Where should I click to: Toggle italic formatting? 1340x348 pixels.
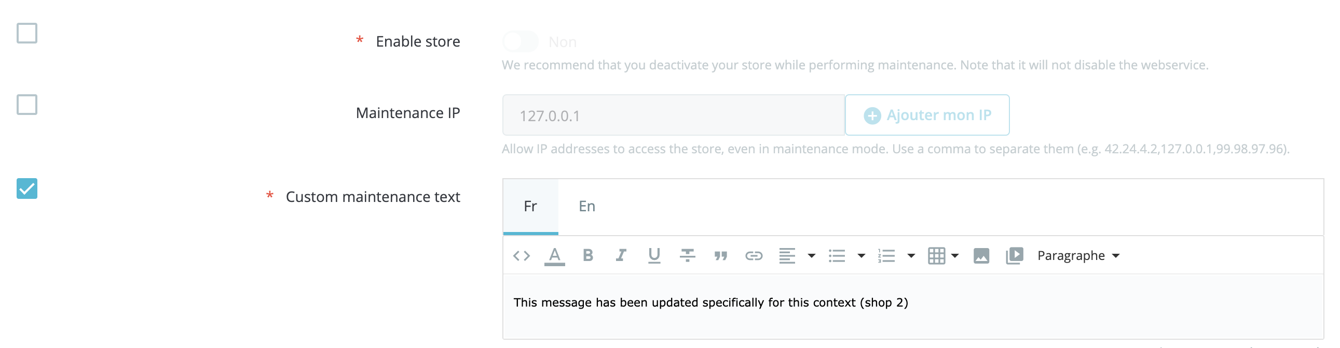coord(621,255)
